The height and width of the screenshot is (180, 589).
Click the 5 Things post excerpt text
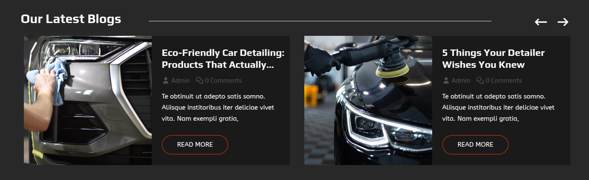point(498,107)
